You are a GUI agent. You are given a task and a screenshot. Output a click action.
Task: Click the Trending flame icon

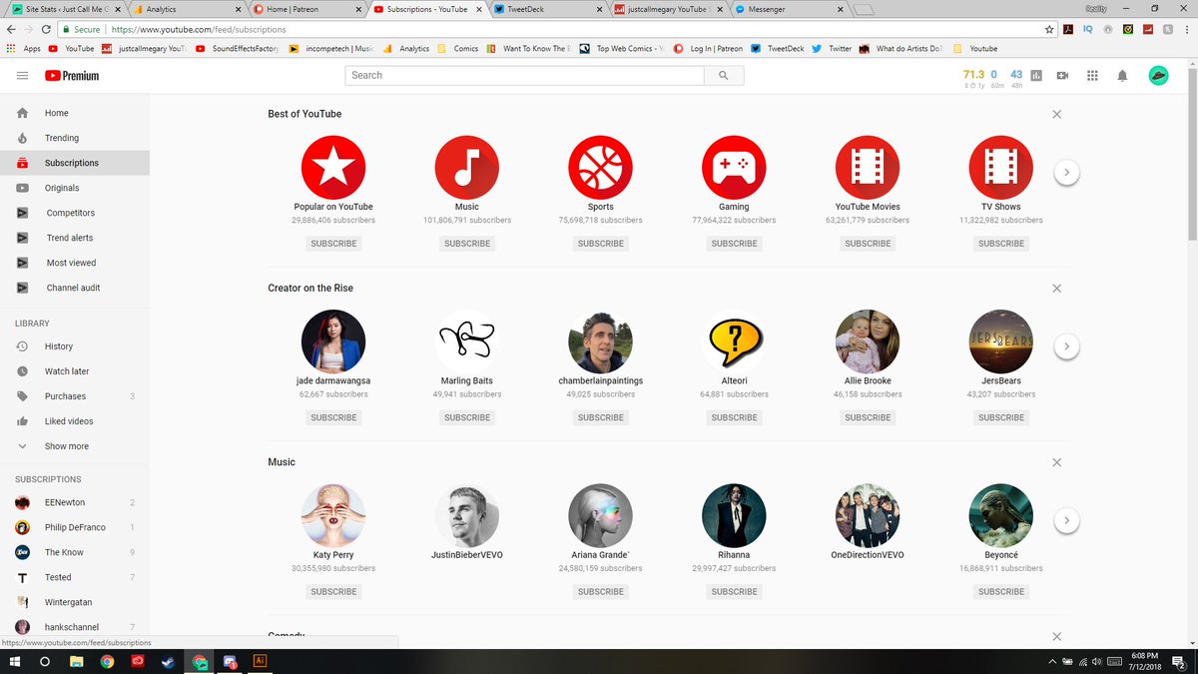tap(22, 138)
